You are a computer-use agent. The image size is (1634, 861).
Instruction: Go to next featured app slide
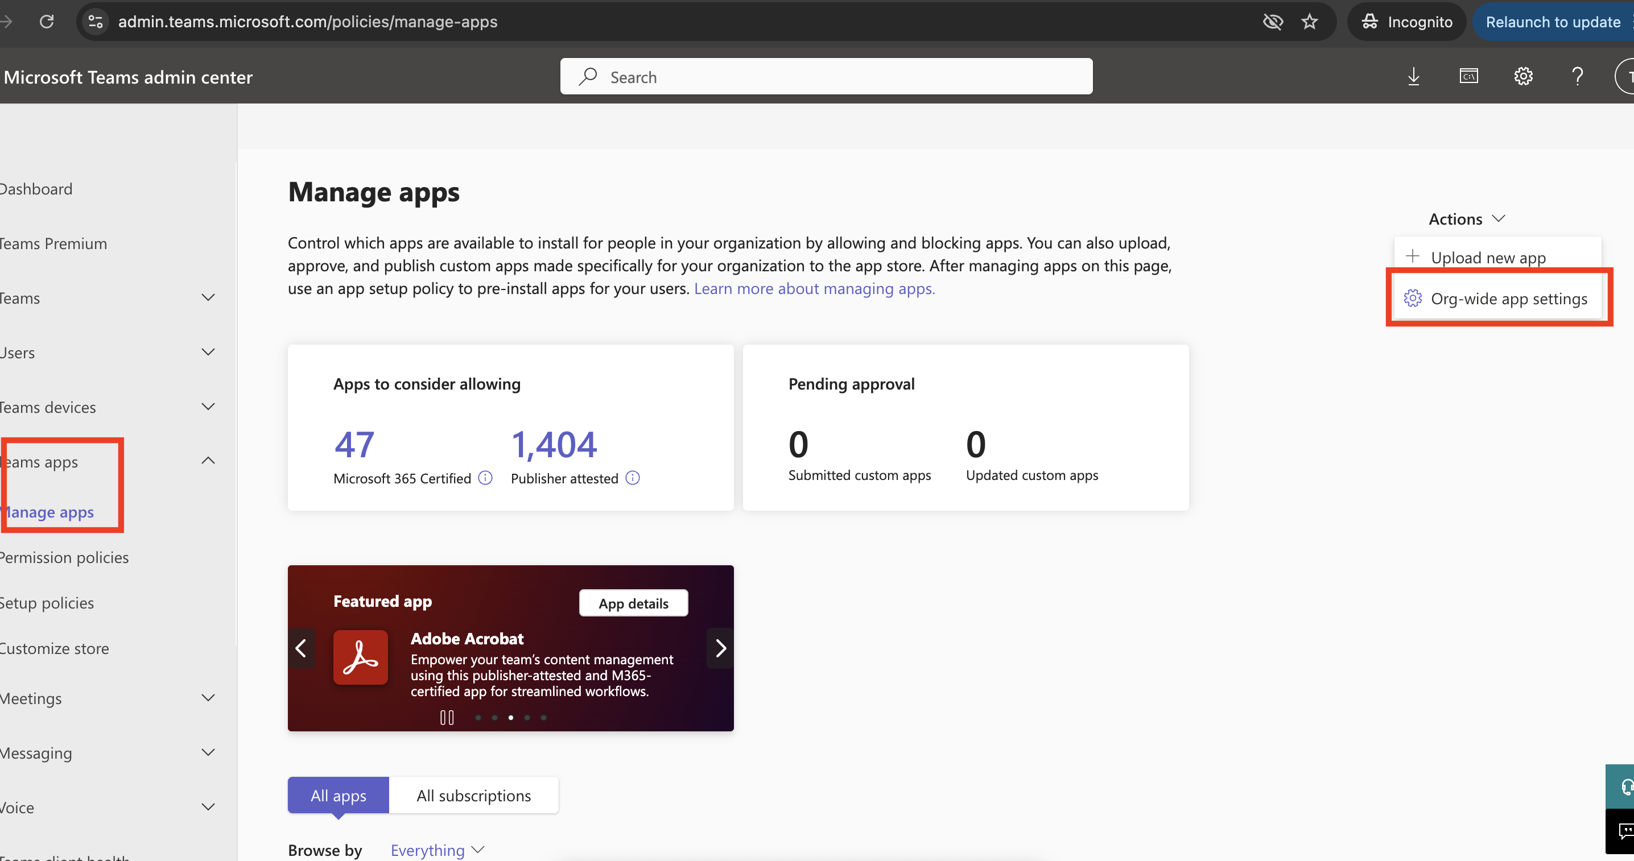[720, 648]
